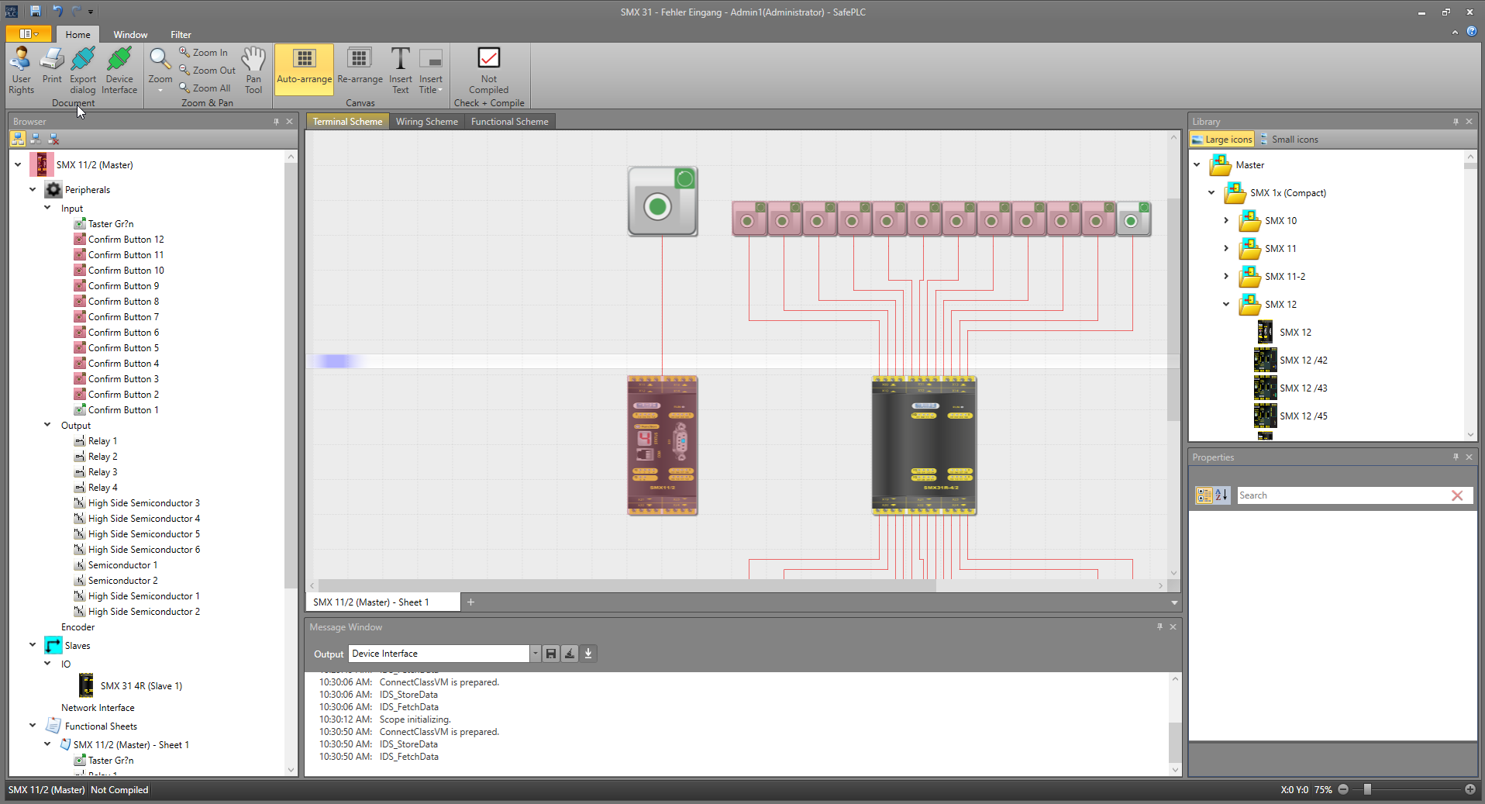Click the Undo arrow in the title bar
Image resolution: width=1485 pixels, height=804 pixels.
pos(57,11)
